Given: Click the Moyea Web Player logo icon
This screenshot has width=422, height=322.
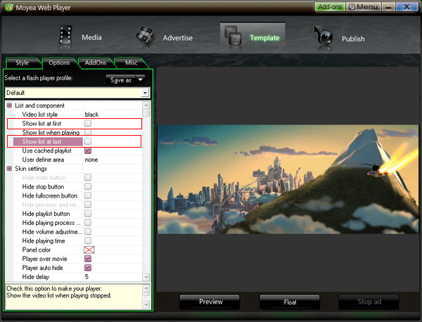Looking at the screenshot, I should 8,7.
